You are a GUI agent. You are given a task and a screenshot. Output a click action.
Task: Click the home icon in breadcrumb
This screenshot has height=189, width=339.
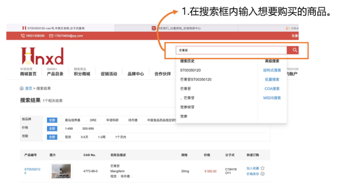pos(22,88)
